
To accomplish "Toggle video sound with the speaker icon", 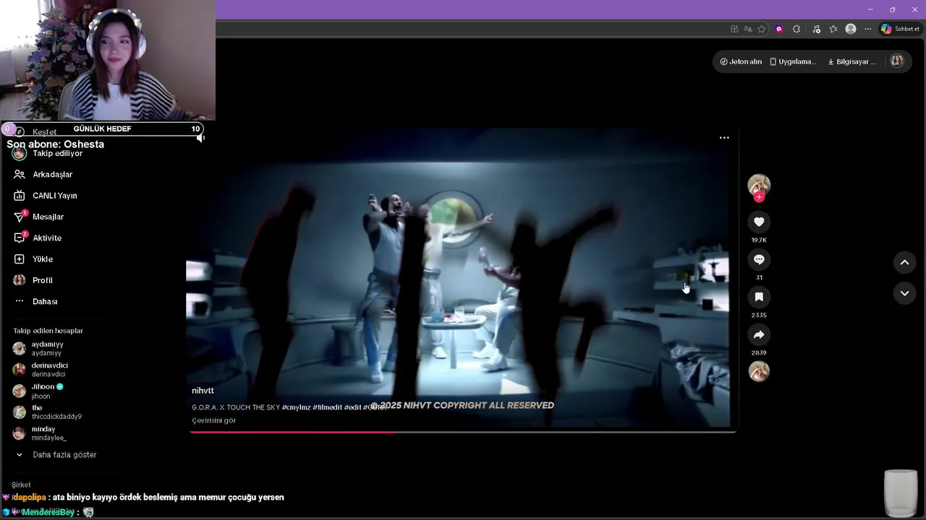I will click(200, 137).
